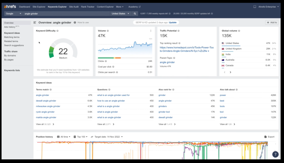
Task: Open the Top 100 dropdown
Action: pos(81,137)
